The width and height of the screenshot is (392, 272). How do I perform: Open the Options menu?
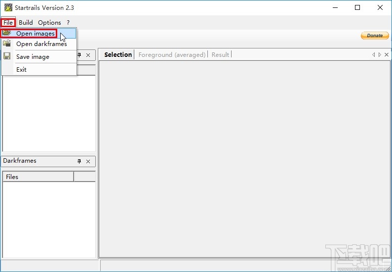[49, 23]
